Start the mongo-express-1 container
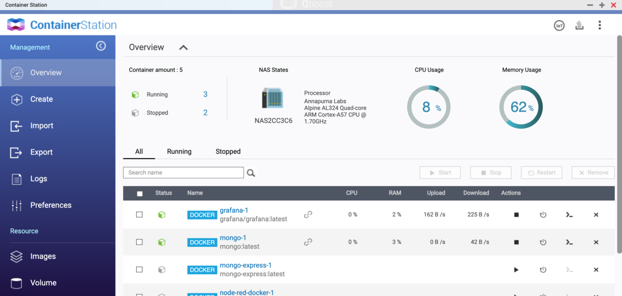The image size is (622, 296). (x=516, y=270)
